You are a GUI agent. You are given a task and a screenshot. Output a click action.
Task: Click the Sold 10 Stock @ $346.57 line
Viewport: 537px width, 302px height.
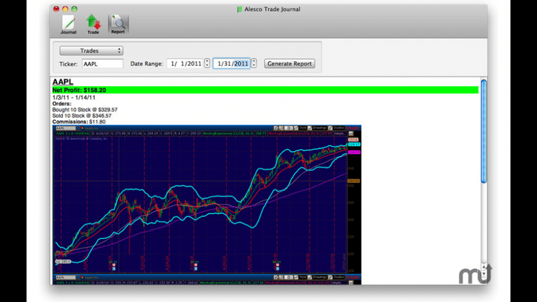82,116
